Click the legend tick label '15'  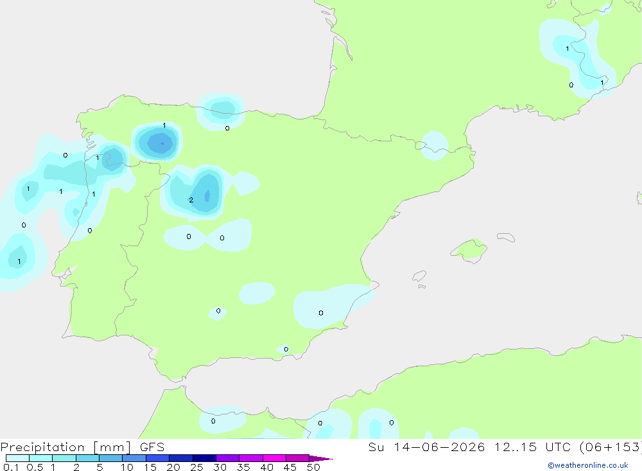(x=150, y=467)
